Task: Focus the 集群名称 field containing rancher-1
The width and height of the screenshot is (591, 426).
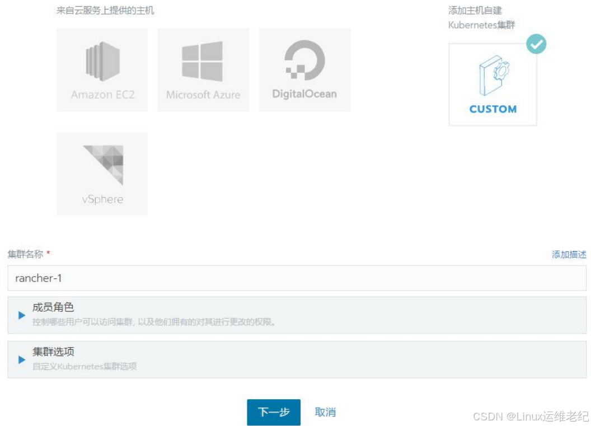Action: [x=297, y=278]
